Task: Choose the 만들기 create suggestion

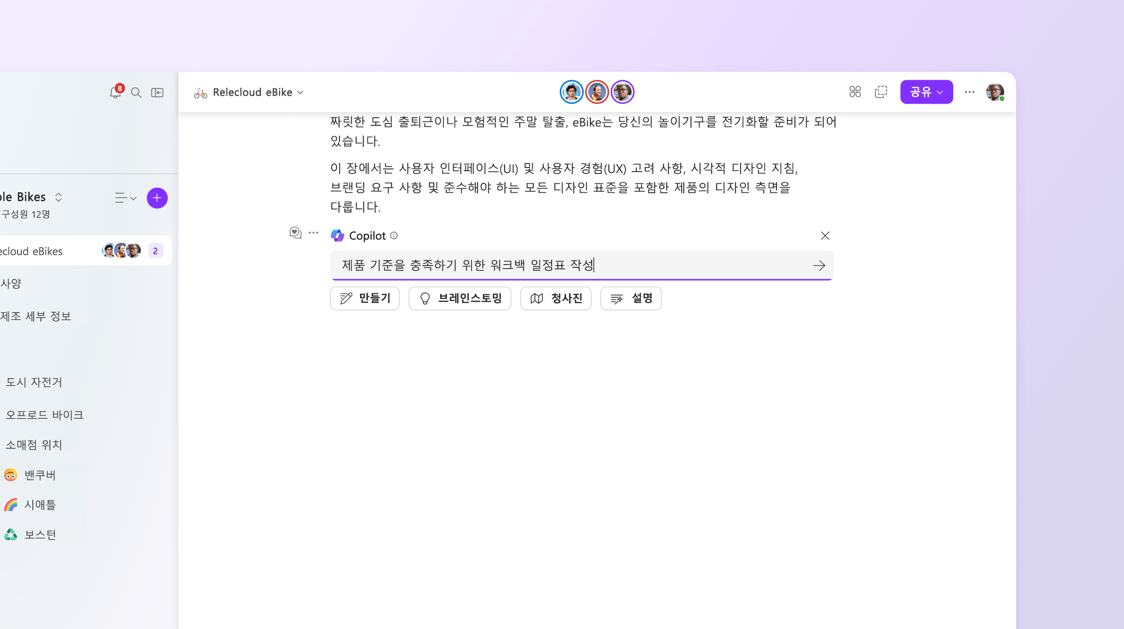Action: (x=365, y=298)
